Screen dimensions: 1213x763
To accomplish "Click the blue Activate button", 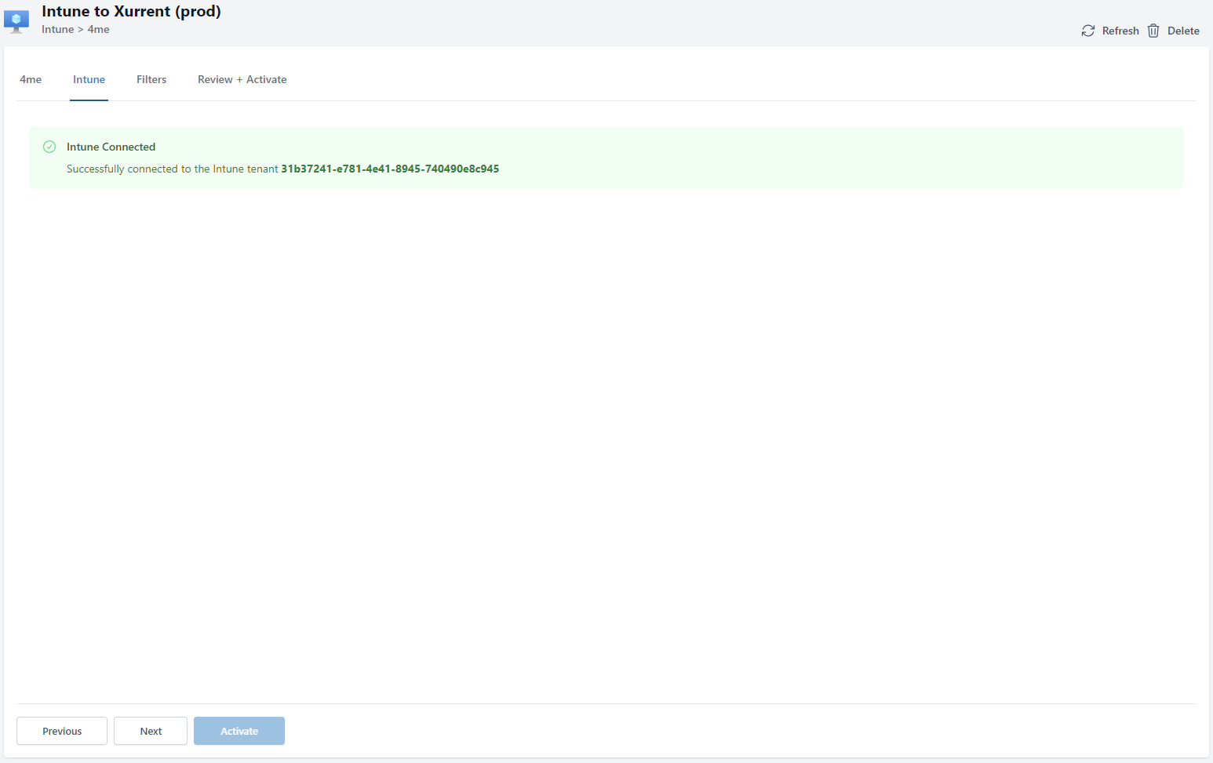I will tap(239, 731).
